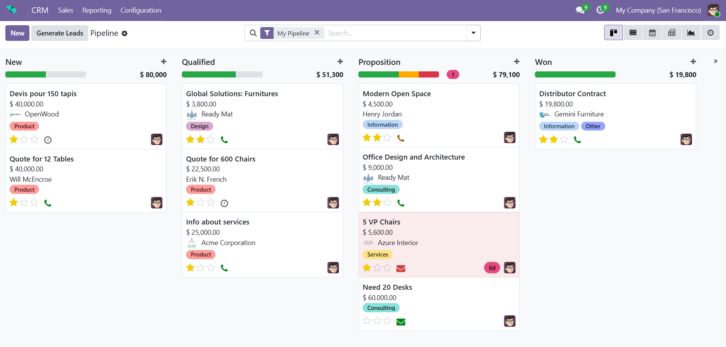726x347 pixels.
Task: Set second star priority on Quote for 12 Tables
Action: point(24,202)
